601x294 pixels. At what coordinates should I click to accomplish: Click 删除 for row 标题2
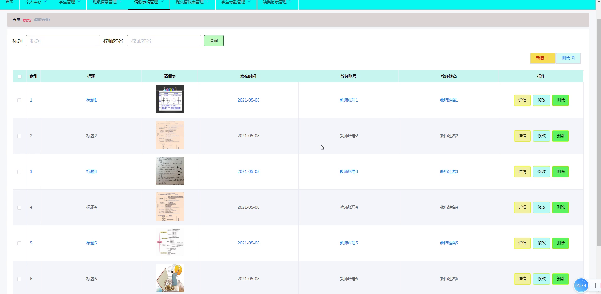point(561,136)
